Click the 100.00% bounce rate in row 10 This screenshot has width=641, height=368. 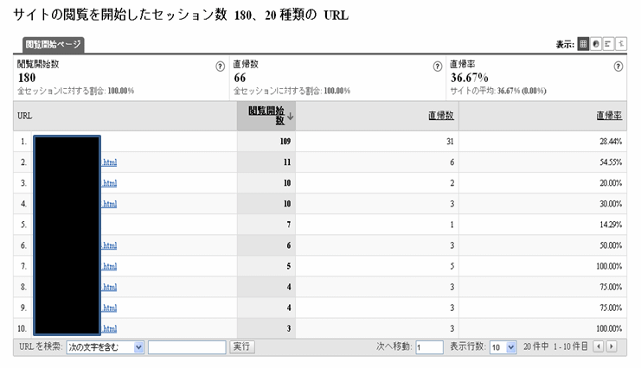tap(609, 329)
